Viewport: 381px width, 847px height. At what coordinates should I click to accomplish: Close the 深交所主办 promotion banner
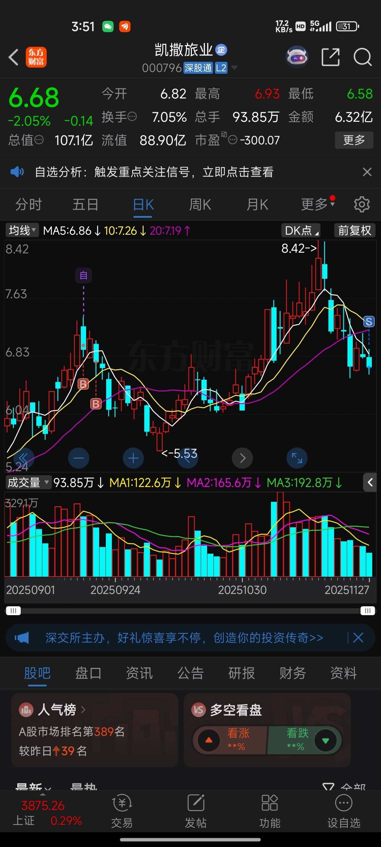[358, 638]
